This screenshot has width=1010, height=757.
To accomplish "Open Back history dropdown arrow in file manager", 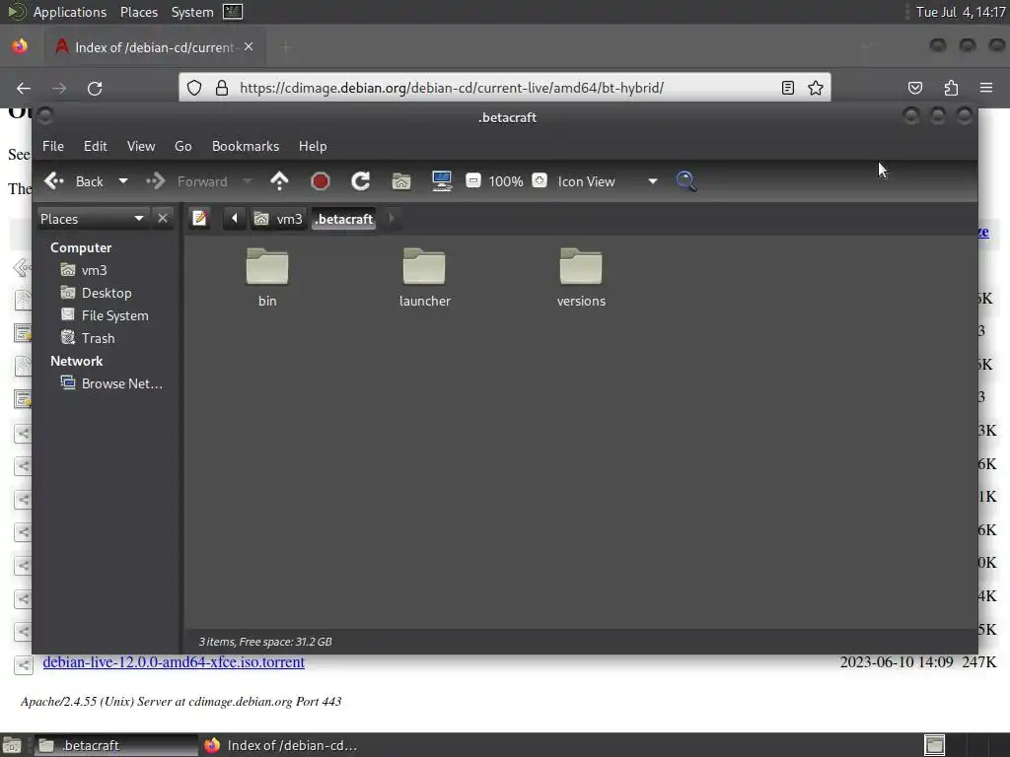I will pos(122,181).
